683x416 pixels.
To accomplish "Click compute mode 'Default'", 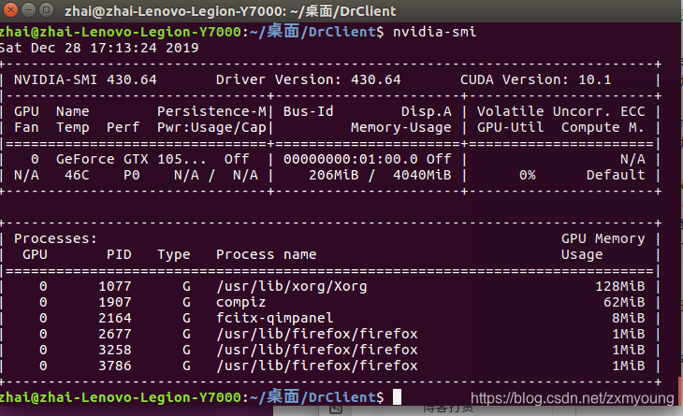I will (616, 175).
